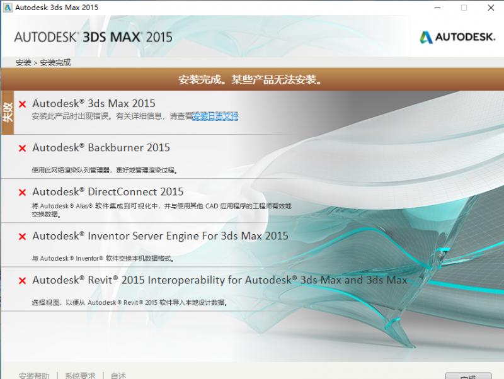The image size is (504, 379).
Task: Click 安装完成 in the breadcrumb
Action: [55, 63]
